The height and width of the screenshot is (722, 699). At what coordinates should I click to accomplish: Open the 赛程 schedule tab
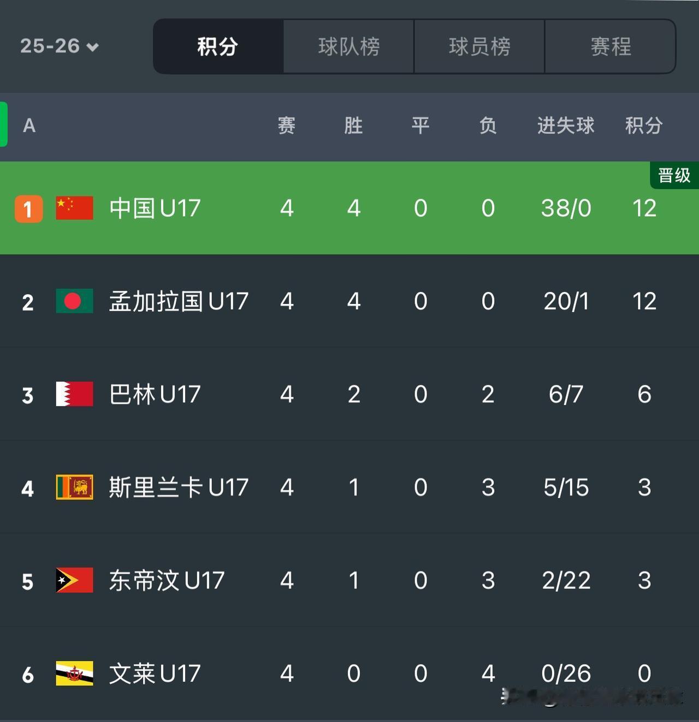point(609,47)
